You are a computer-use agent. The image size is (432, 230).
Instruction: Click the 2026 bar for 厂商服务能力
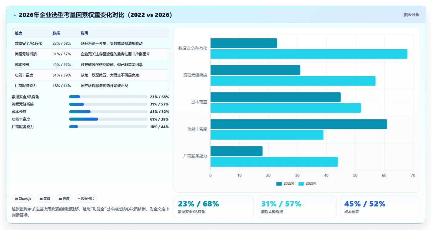274,162
